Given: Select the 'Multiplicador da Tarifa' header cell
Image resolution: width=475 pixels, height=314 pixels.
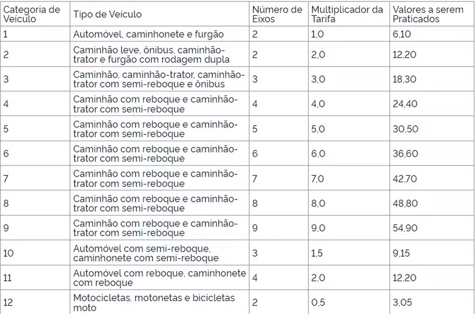Looking at the screenshot, I should [x=349, y=14].
